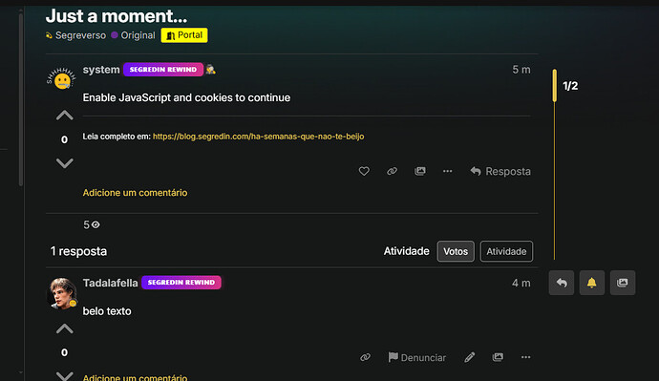Open Tadalafella user profile name
This screenshot has height=381, width=659.
110,284
